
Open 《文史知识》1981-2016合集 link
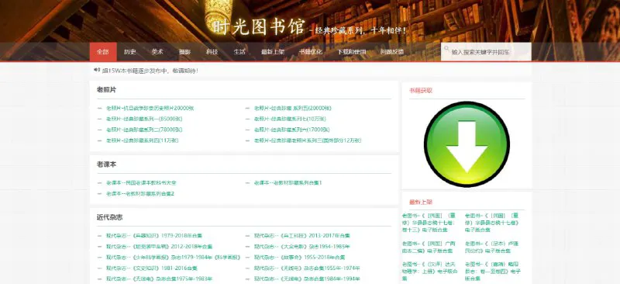coord(151,268)
